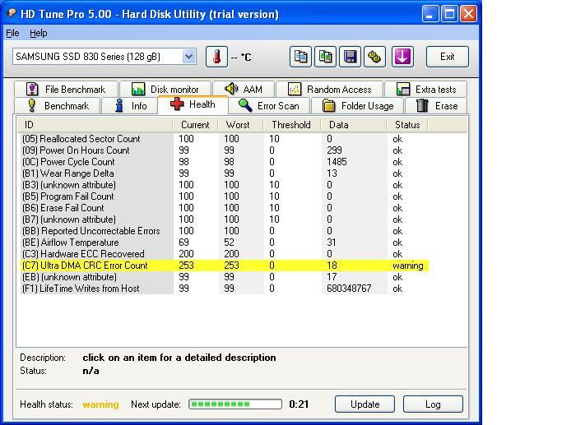Image resolution: width=562 pixels, height=425 pixels.
Task: Click the copy screenshot to clipboard icon
Action: click(325, 57)
